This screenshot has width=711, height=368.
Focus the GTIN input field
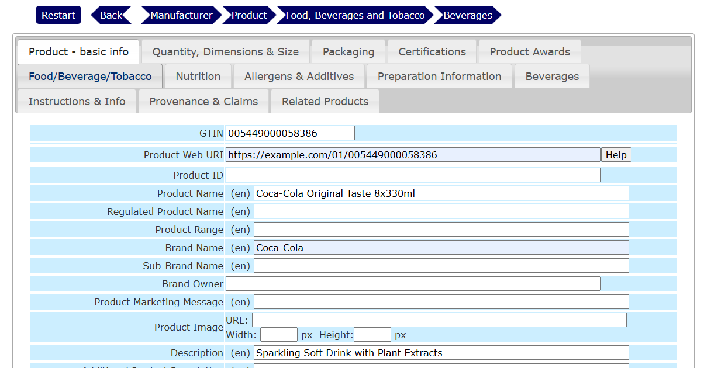pos(290,133)
